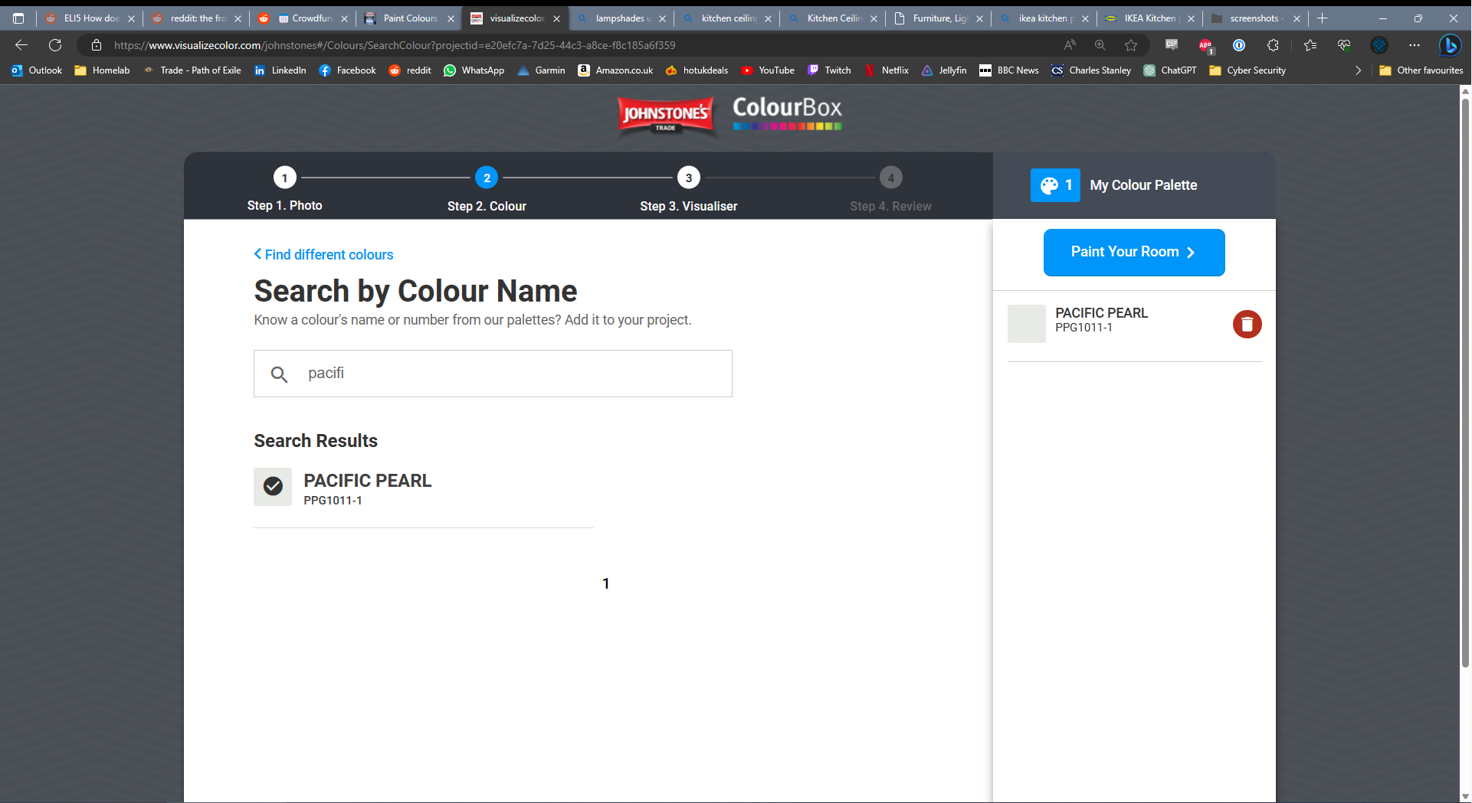Open the favourites list icon
This screenshot has height=803, width=1472.
click(1310, 45)
